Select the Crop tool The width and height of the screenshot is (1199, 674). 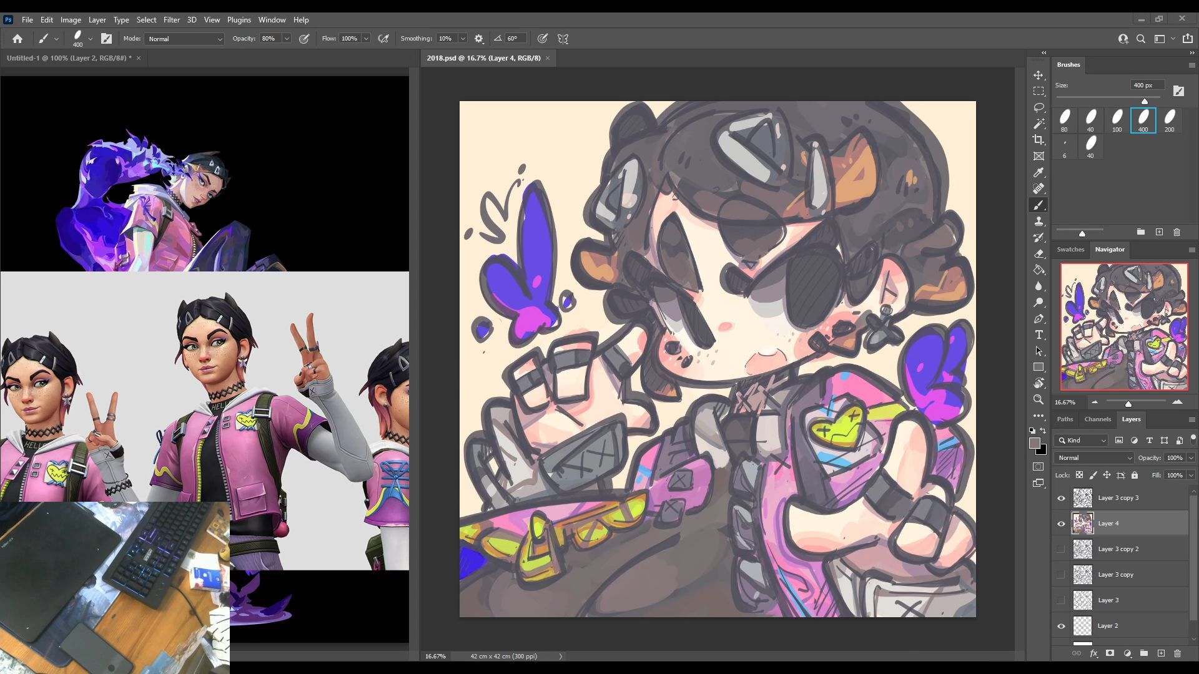pos(1039,140)
